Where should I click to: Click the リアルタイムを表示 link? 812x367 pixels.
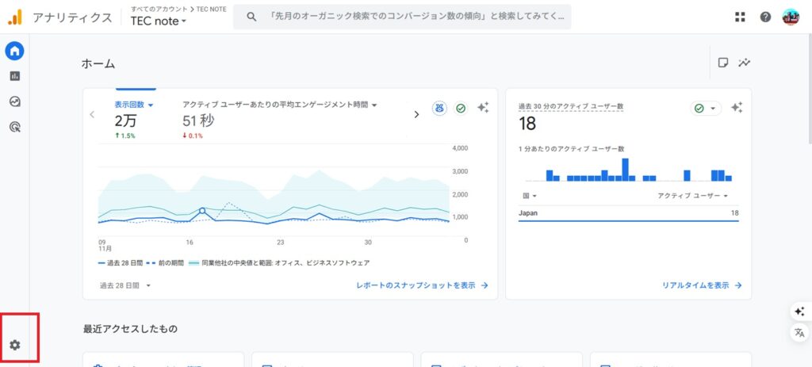pos(702,285)
